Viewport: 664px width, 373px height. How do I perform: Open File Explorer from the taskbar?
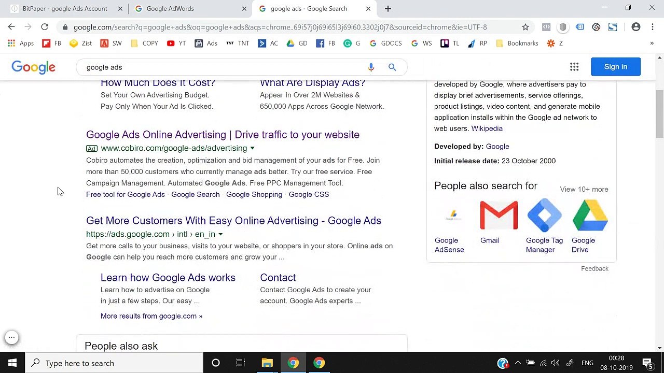click(267, 363)
